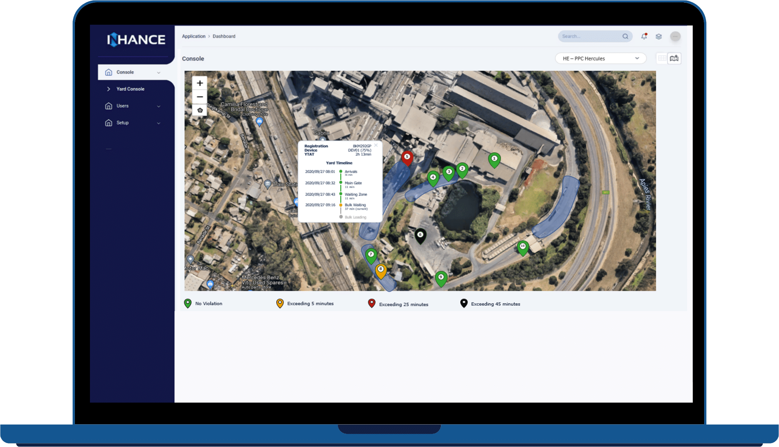Zoom in on the map
This screenshot has height=447, width=779.
pos(200,83)
